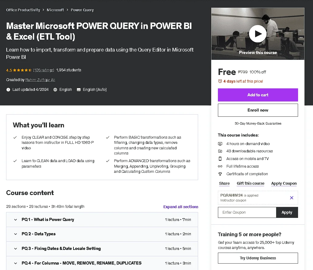Click the certificate trophy icon
This screenshot has width=313, height=270.
point(220,174)
